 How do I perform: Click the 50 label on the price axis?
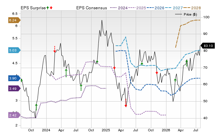[x=205, y=101]
